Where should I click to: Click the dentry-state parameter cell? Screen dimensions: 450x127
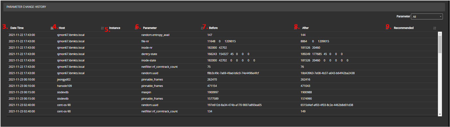click(149, 54)
